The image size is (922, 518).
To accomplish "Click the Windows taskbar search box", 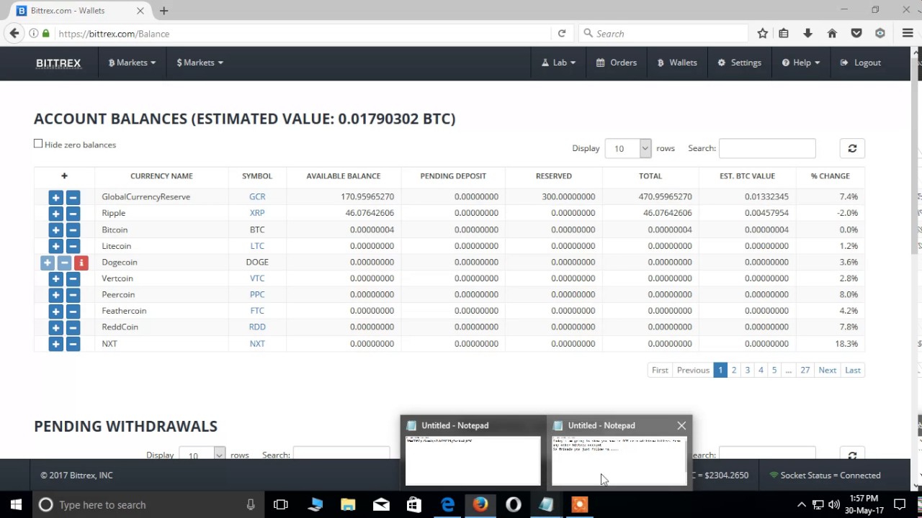I will [148, 504].
